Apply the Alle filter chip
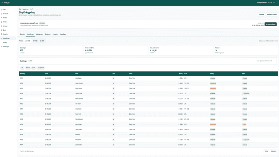This screenshot has height=157, width=279. (22, 68)
